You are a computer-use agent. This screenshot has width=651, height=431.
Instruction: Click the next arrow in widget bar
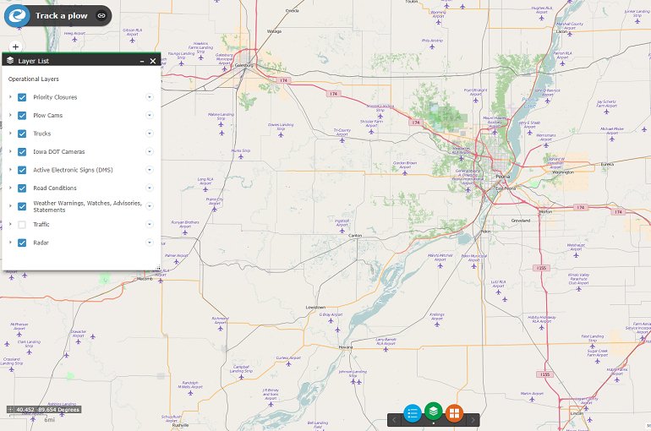[x=473, y=420]
